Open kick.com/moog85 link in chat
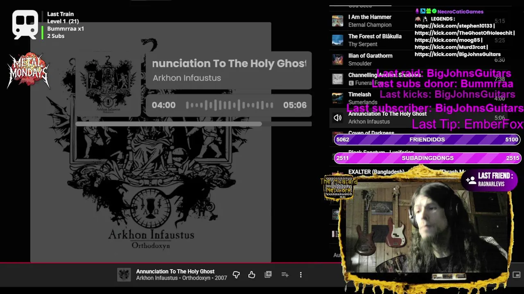 pyautogui.click(x=447, y=40)
